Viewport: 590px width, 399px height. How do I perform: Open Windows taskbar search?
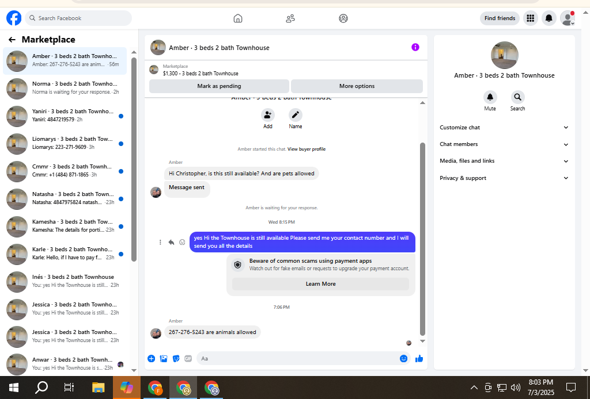click(x=41, y=388)
